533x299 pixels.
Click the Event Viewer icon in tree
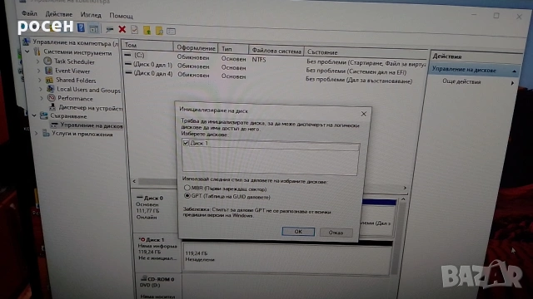coord(48,71)
